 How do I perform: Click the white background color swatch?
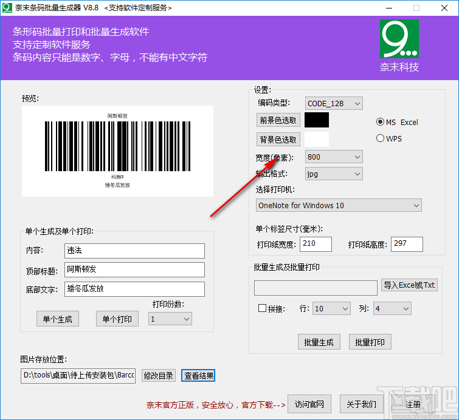click(317, 139)
